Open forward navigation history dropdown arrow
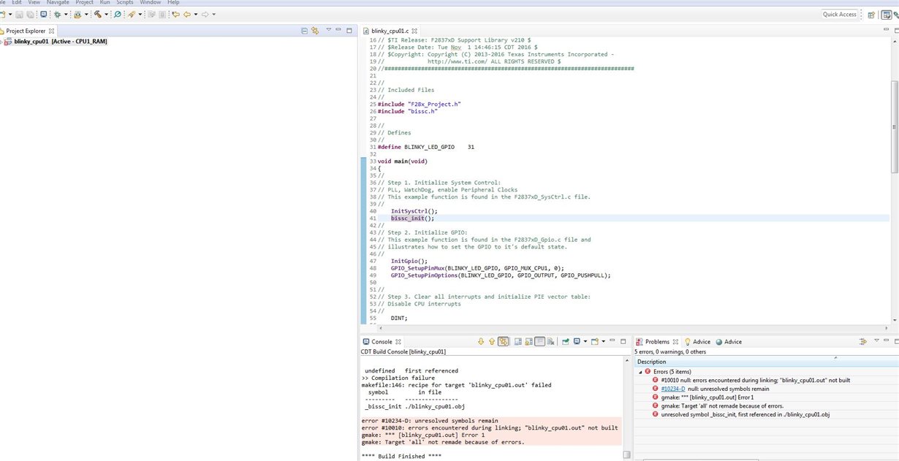 tap(213, 15)
